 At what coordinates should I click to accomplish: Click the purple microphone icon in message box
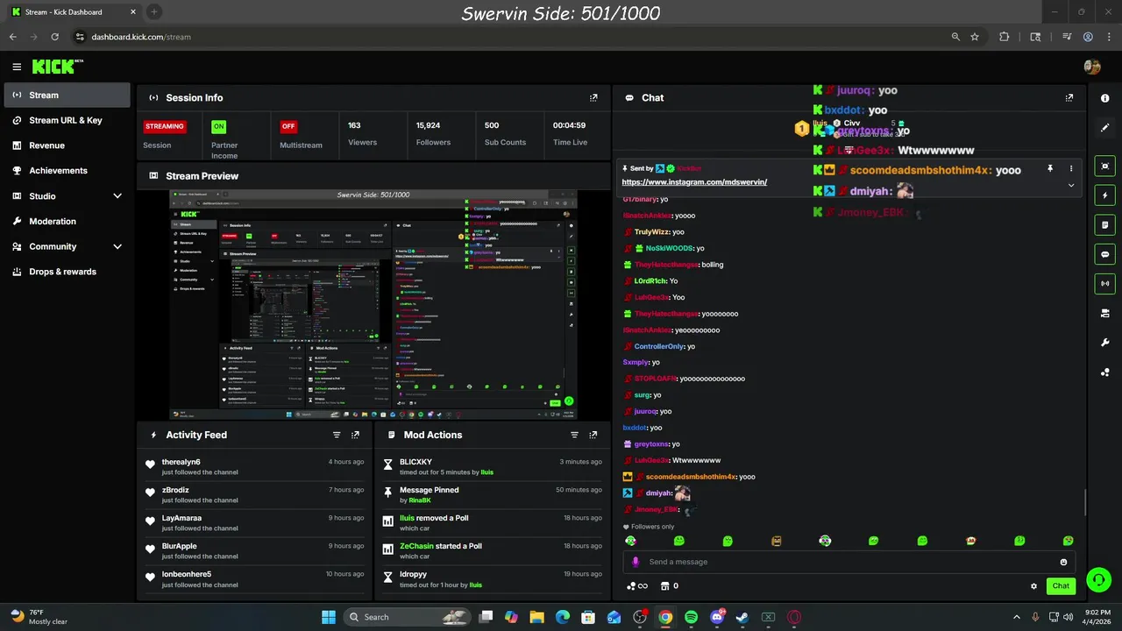tap(636, 562)
